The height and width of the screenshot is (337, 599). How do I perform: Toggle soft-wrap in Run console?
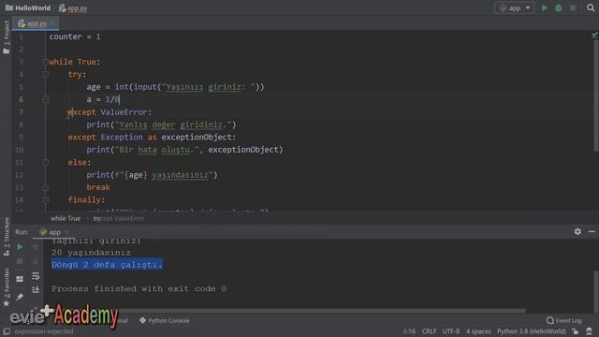tap(36, 276)
